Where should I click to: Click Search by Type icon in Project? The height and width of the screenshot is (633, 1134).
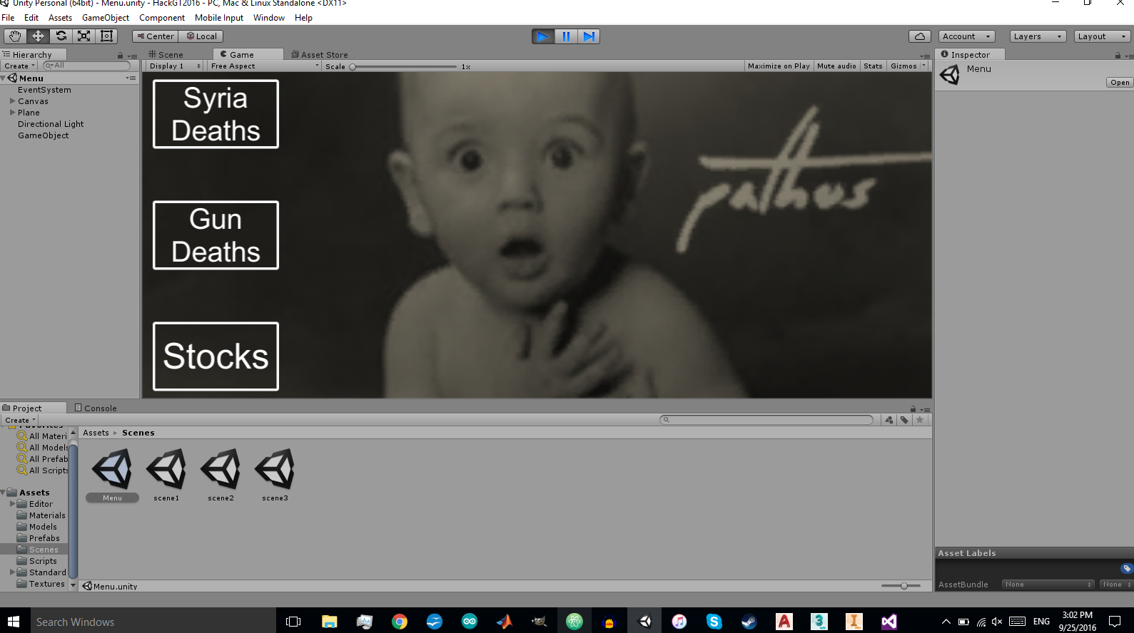pyautogui.click(x=889, y=420)
